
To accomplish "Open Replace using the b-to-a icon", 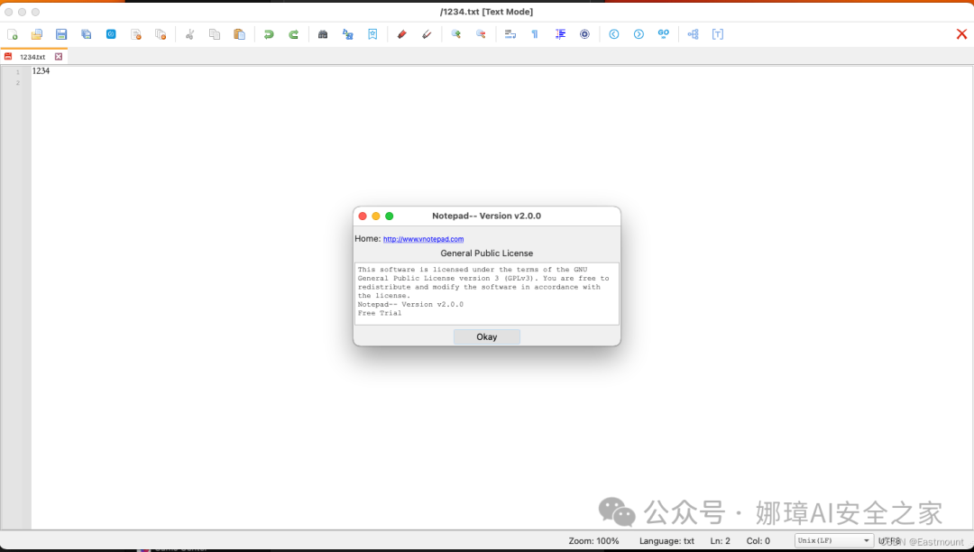I will [x=348, y=34].
